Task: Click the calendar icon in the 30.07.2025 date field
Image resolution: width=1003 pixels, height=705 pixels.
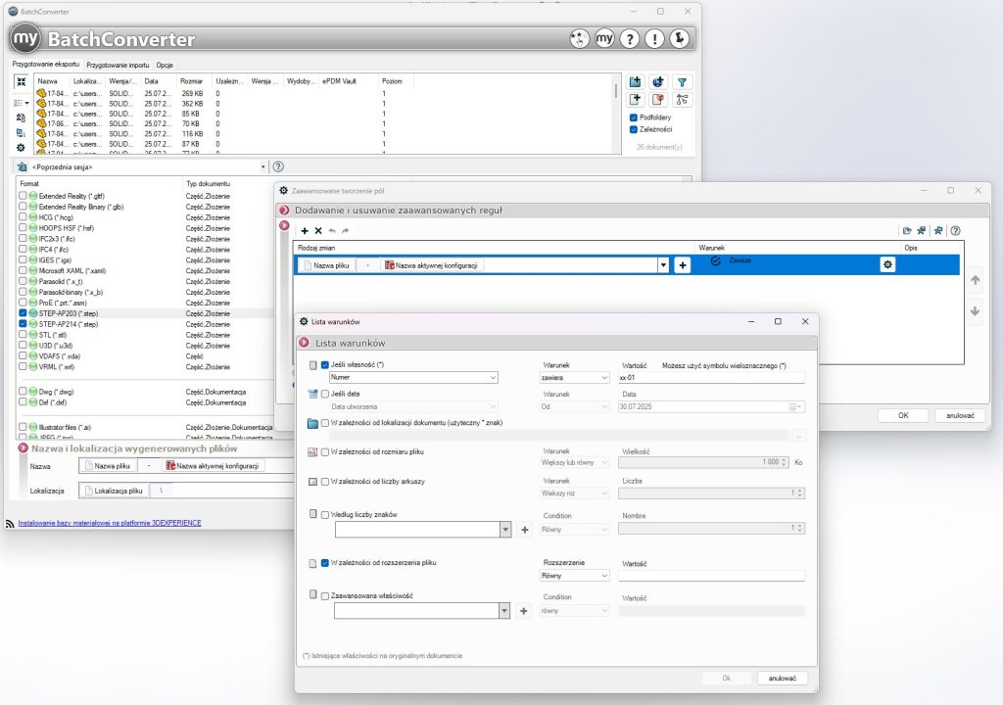Action: point(792,407)
